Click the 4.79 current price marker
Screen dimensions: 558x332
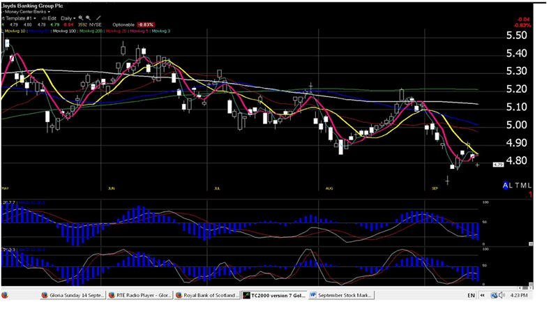click(498, 165)
